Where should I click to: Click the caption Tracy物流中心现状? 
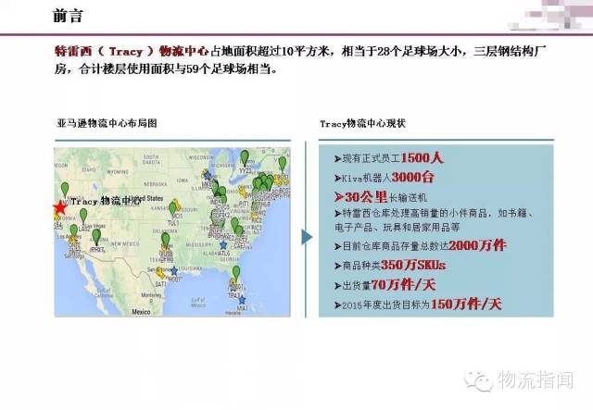pyautogui.click(x=362, y=123)
